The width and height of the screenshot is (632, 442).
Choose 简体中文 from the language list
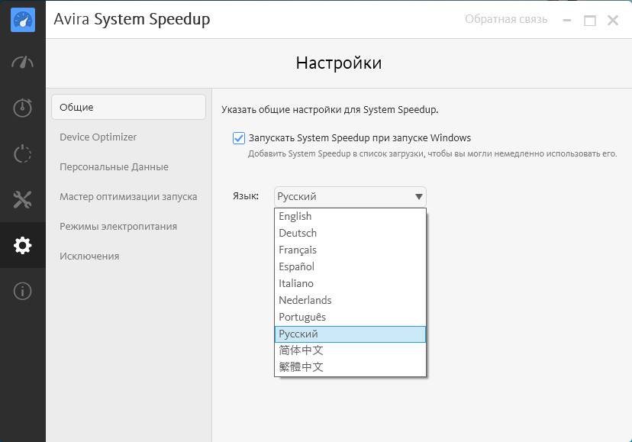(350, 350)
